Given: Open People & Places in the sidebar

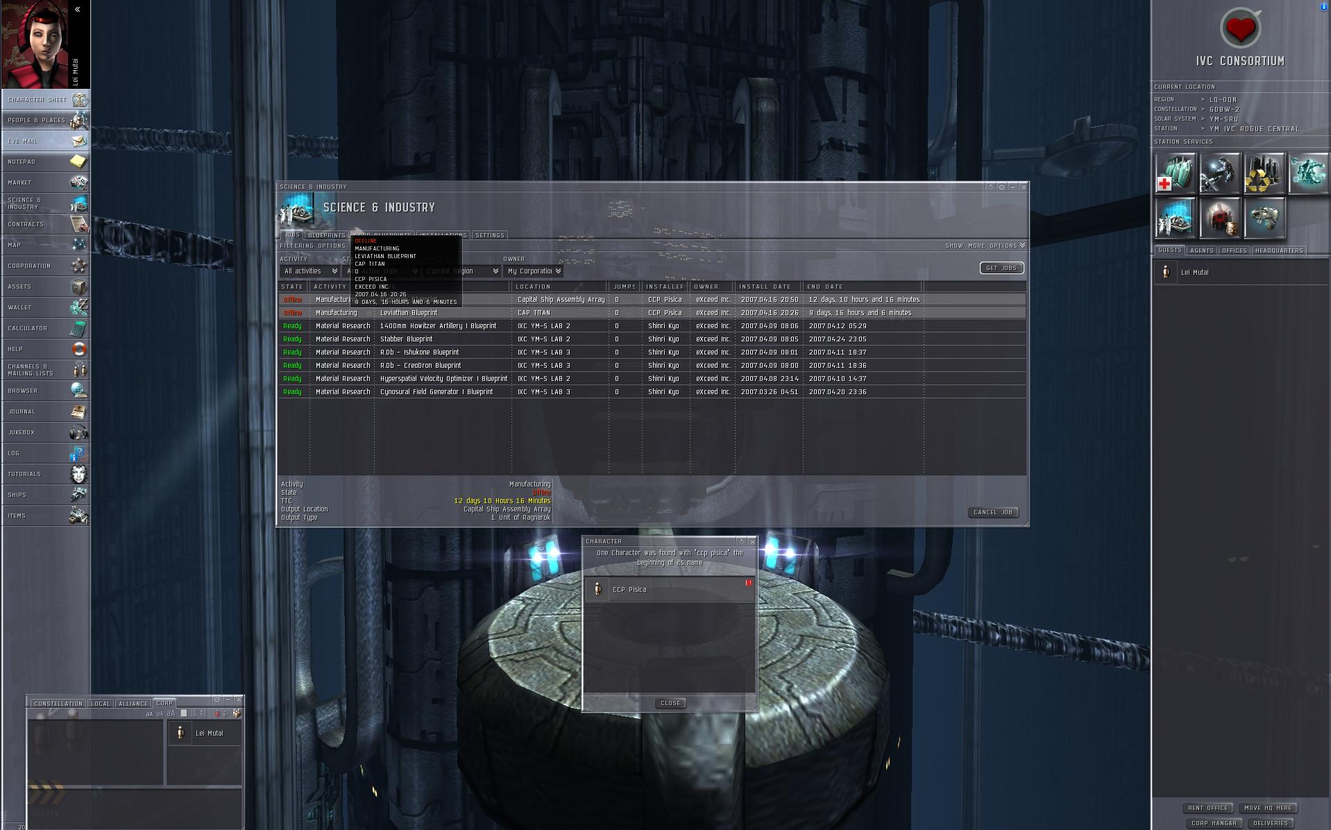Looking at the screenshot, I should point(45,120).
